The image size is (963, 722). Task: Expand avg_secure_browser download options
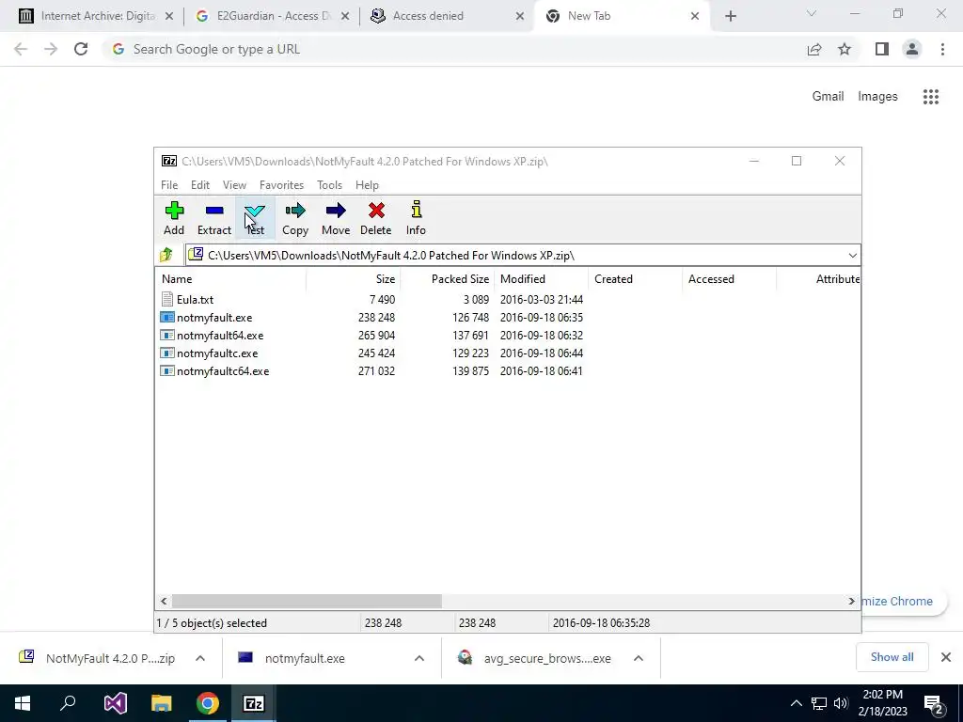639,658
